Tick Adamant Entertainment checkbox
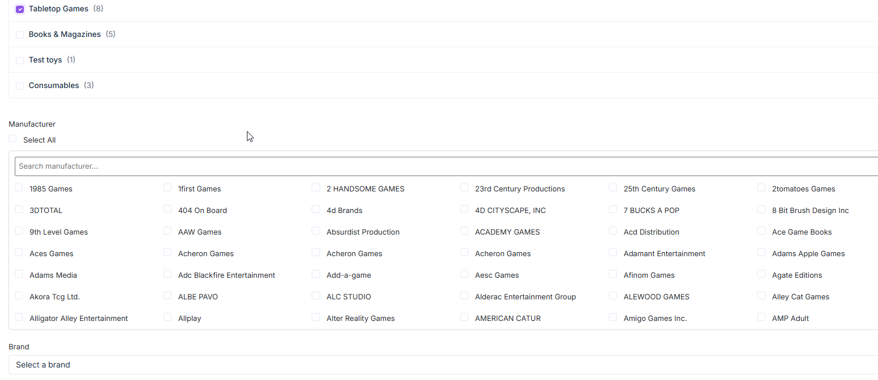The height and width of the screenshot is (380, 878). point(613,253)
